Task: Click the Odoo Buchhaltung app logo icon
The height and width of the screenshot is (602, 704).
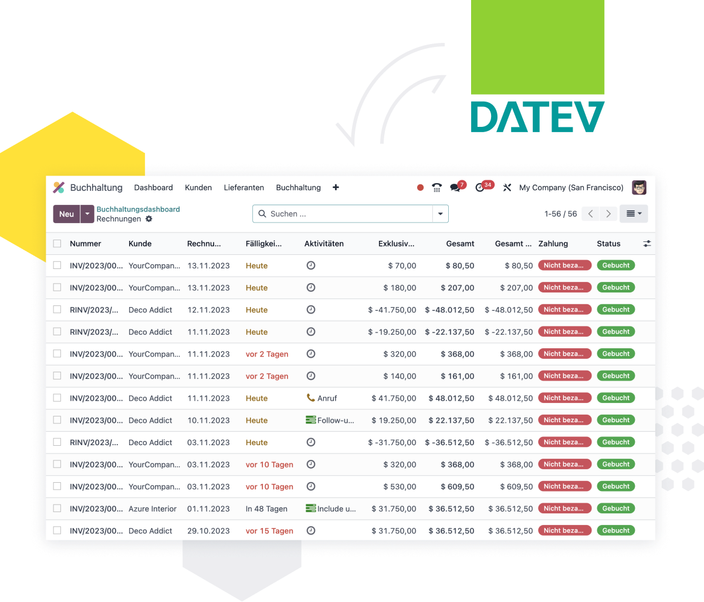Action: (x=59, y=187)
